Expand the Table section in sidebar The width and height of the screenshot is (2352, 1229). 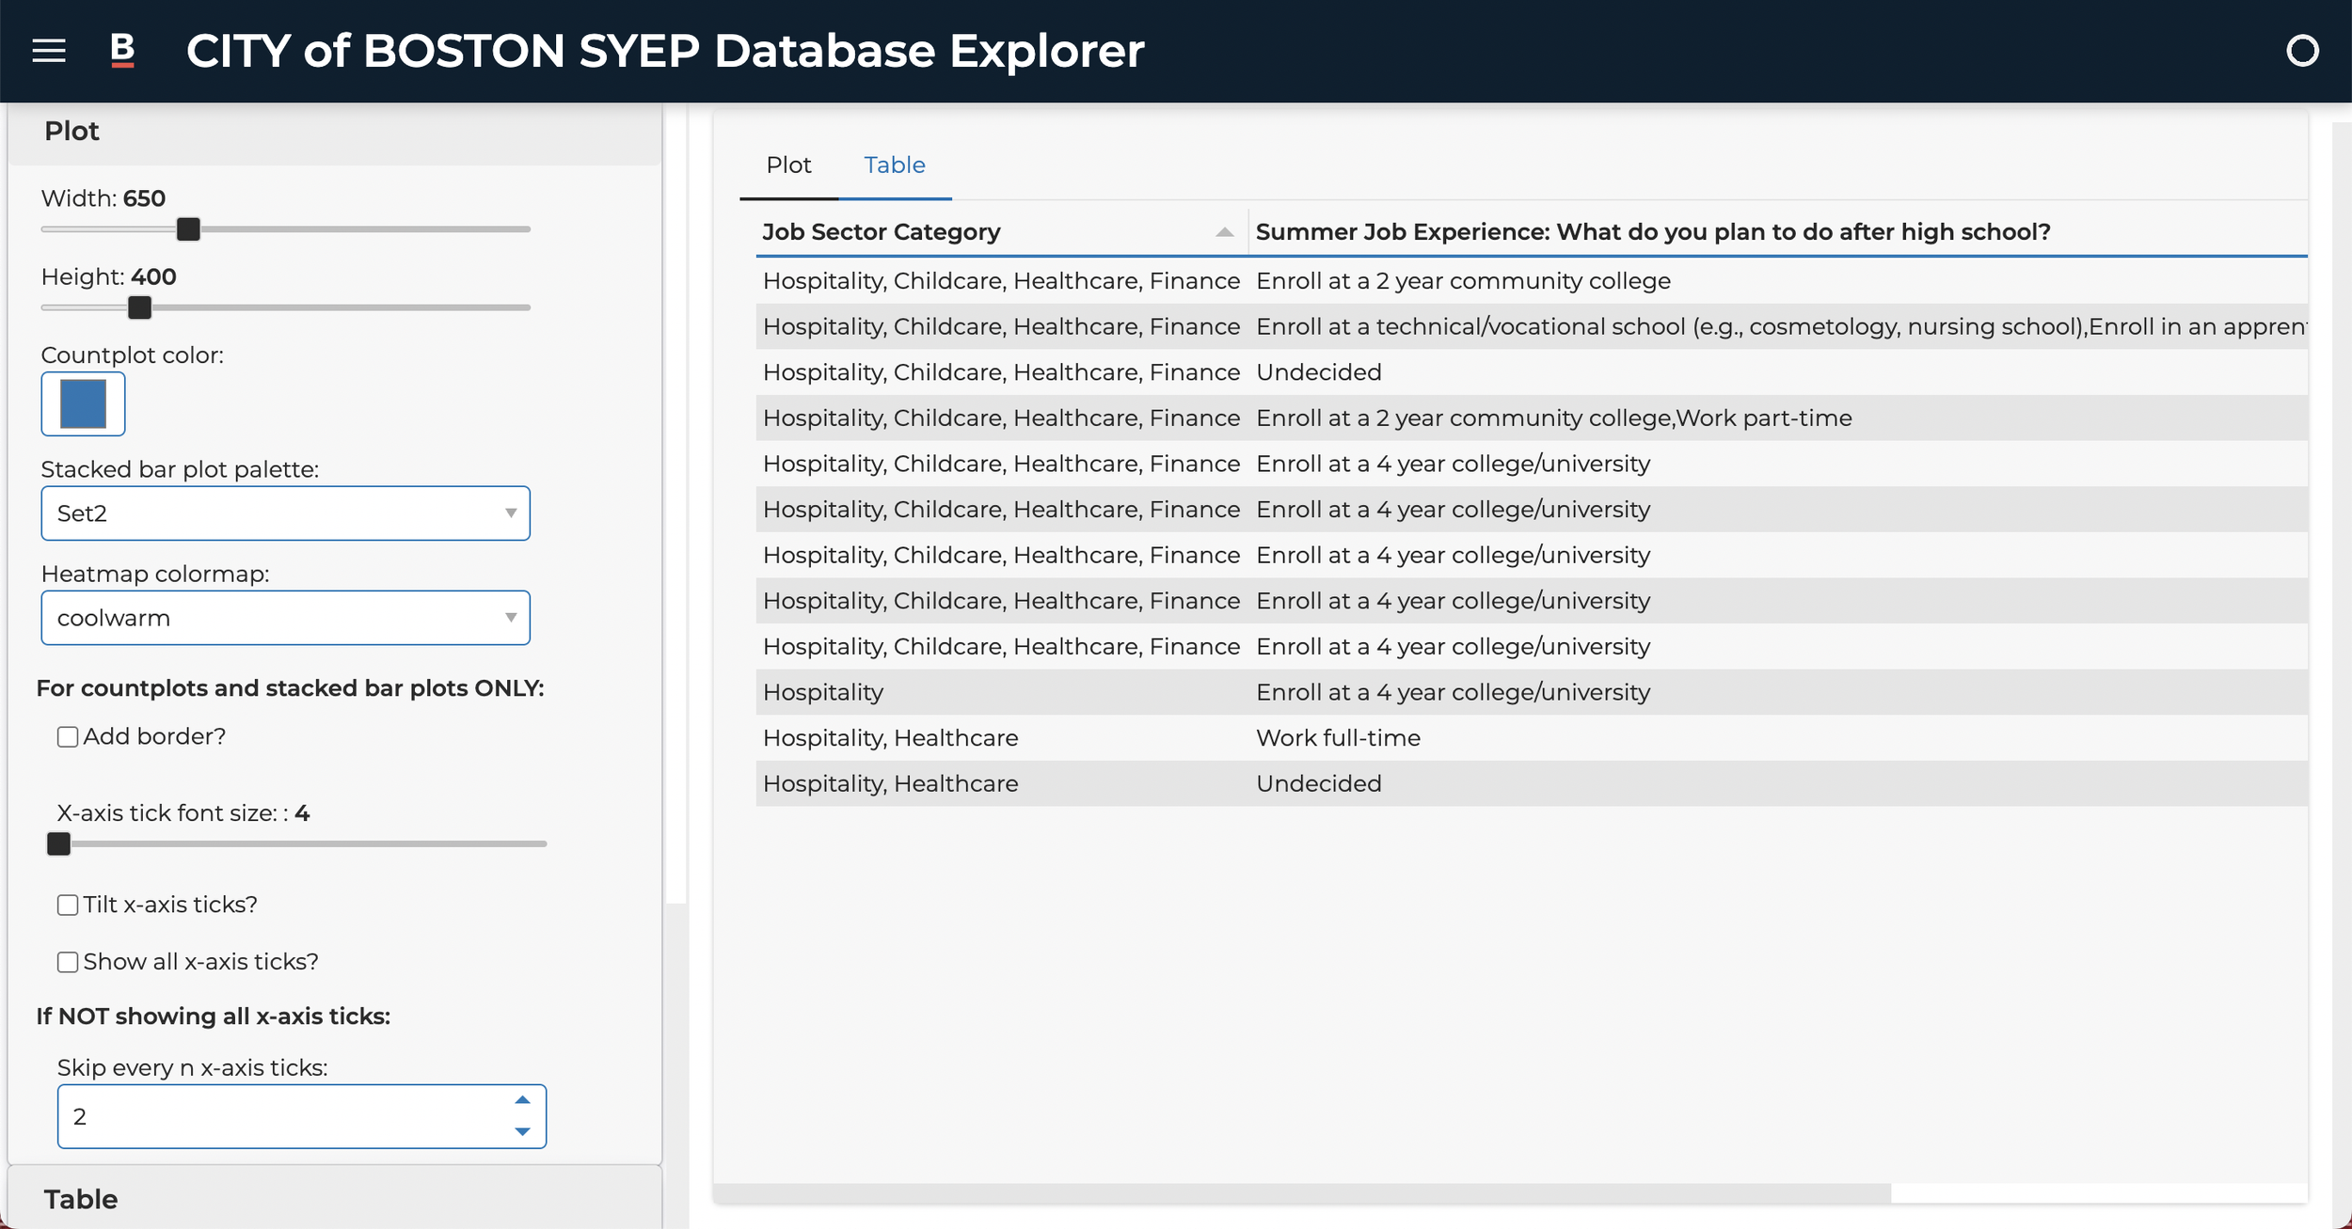pos(81,1199)
